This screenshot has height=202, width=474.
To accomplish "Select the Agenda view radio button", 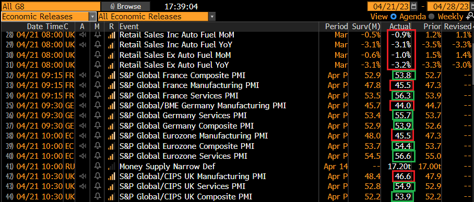I will point(394,17).
